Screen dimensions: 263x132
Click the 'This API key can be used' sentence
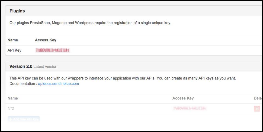click(81, 78)
